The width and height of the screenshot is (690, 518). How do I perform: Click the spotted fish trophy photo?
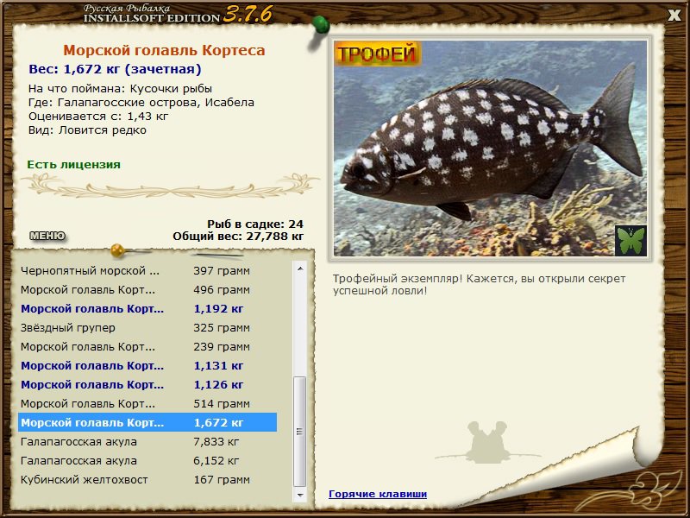pos(490,148)
